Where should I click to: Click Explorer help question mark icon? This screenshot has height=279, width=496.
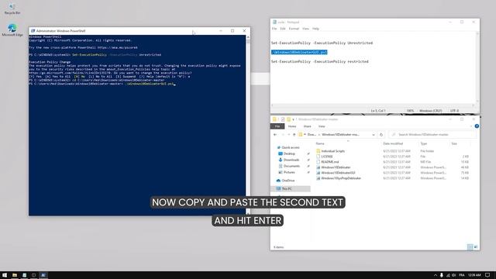tap(477, 126)
